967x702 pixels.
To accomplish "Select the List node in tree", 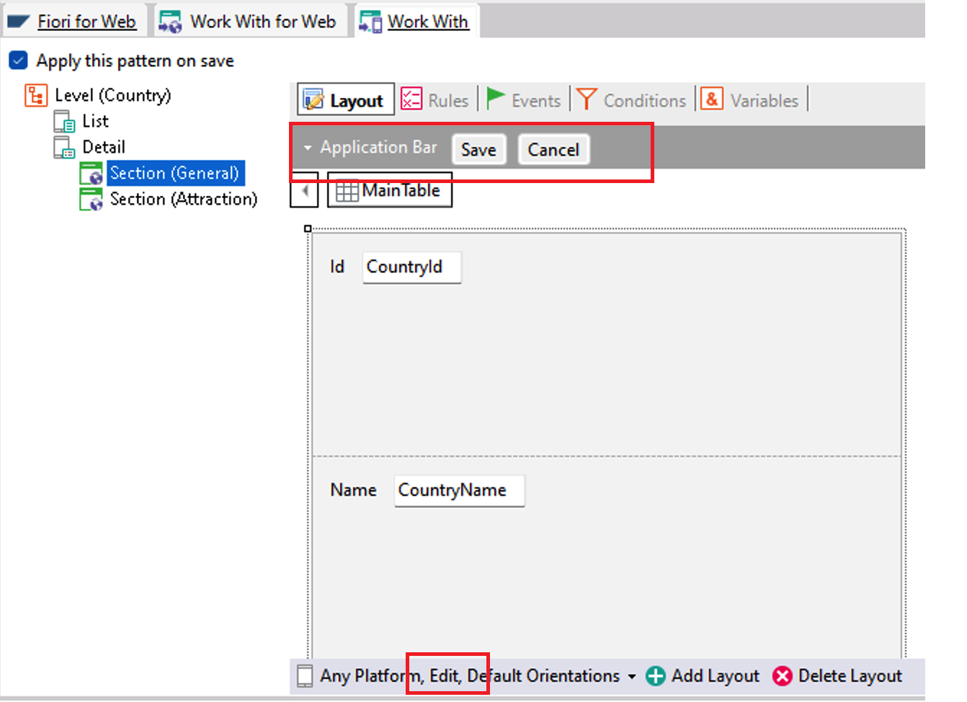I will point(95,121).
